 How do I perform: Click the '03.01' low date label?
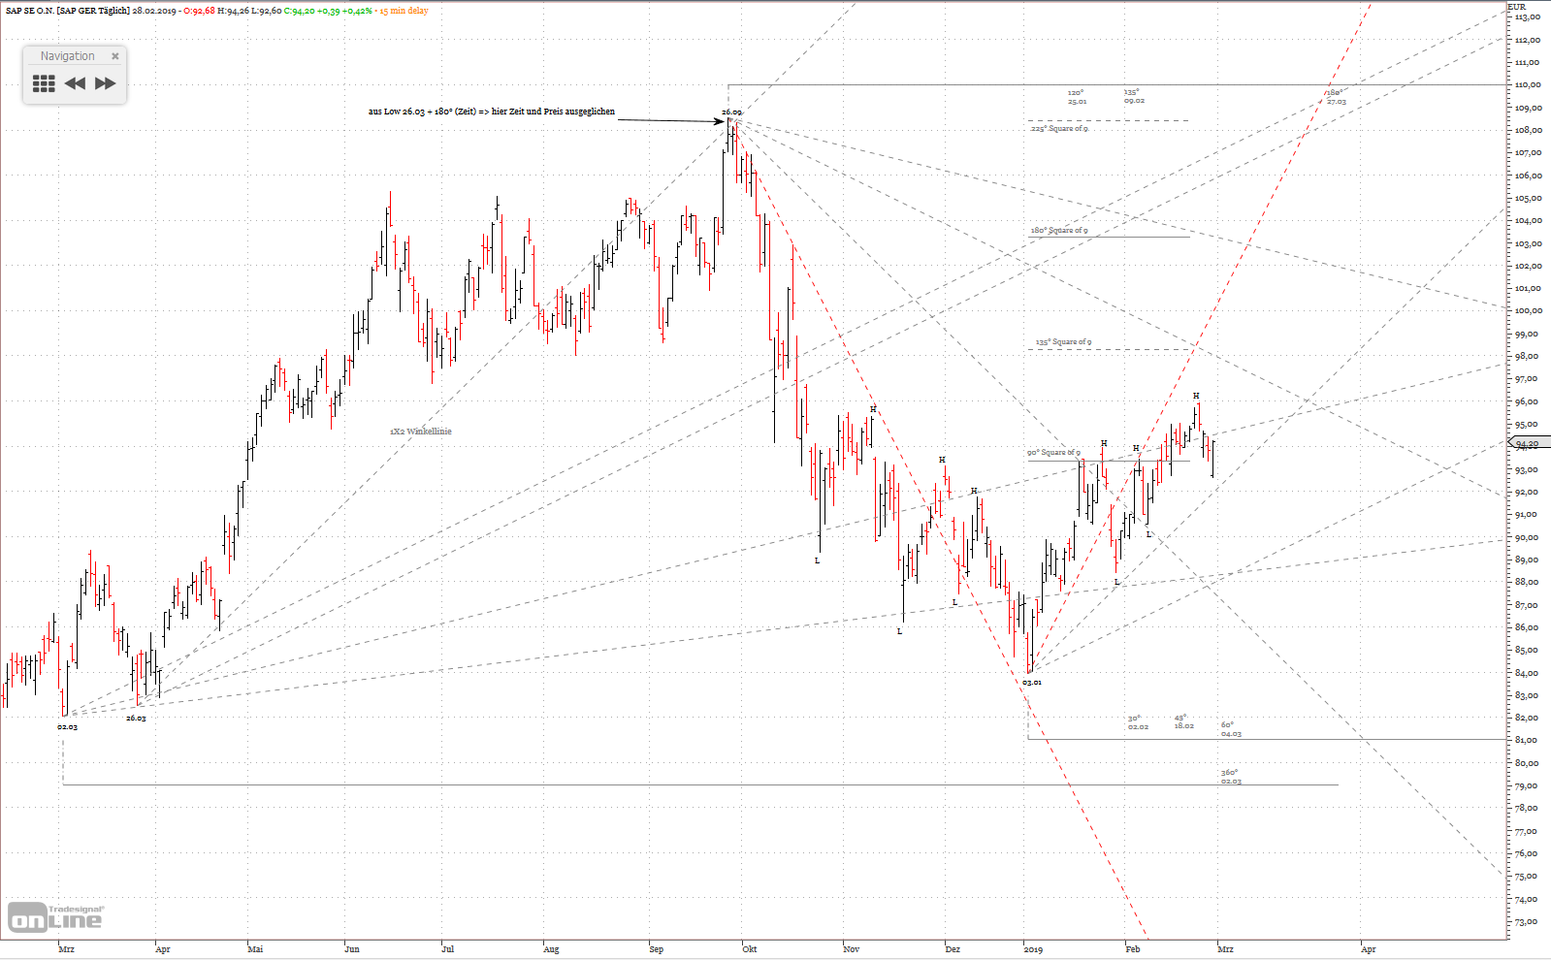(x=1032, y=683)
